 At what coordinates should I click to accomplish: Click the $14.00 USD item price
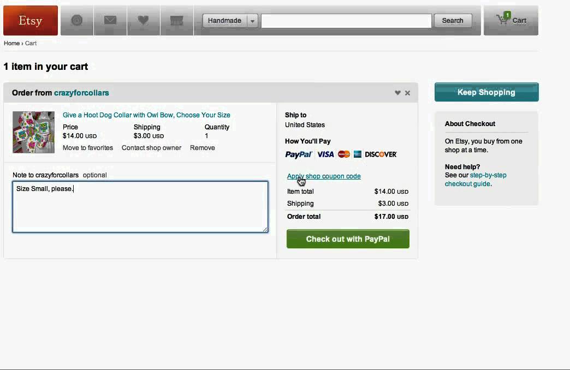[80, 136]
